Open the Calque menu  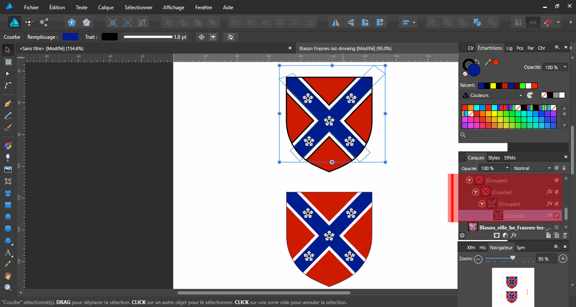106,8
